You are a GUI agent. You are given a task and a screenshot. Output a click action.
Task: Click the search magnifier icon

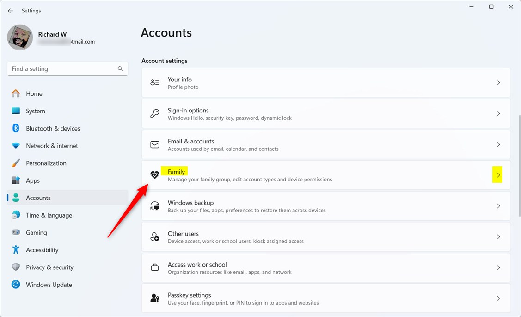[x=120, y=68]
